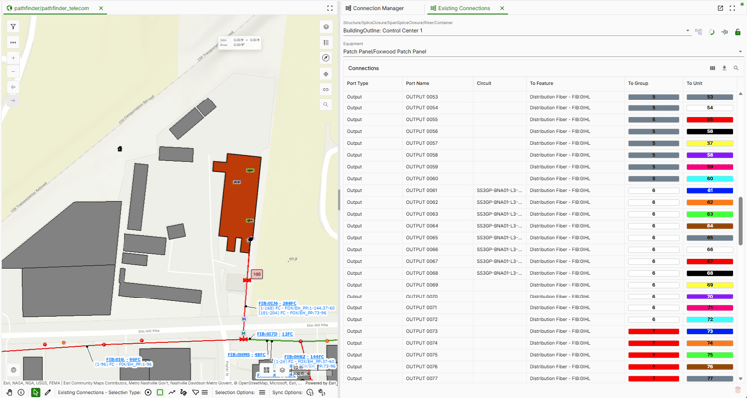Click the locate position diamond button
Viewport: 747px width, 398px height.
[326, 74]
